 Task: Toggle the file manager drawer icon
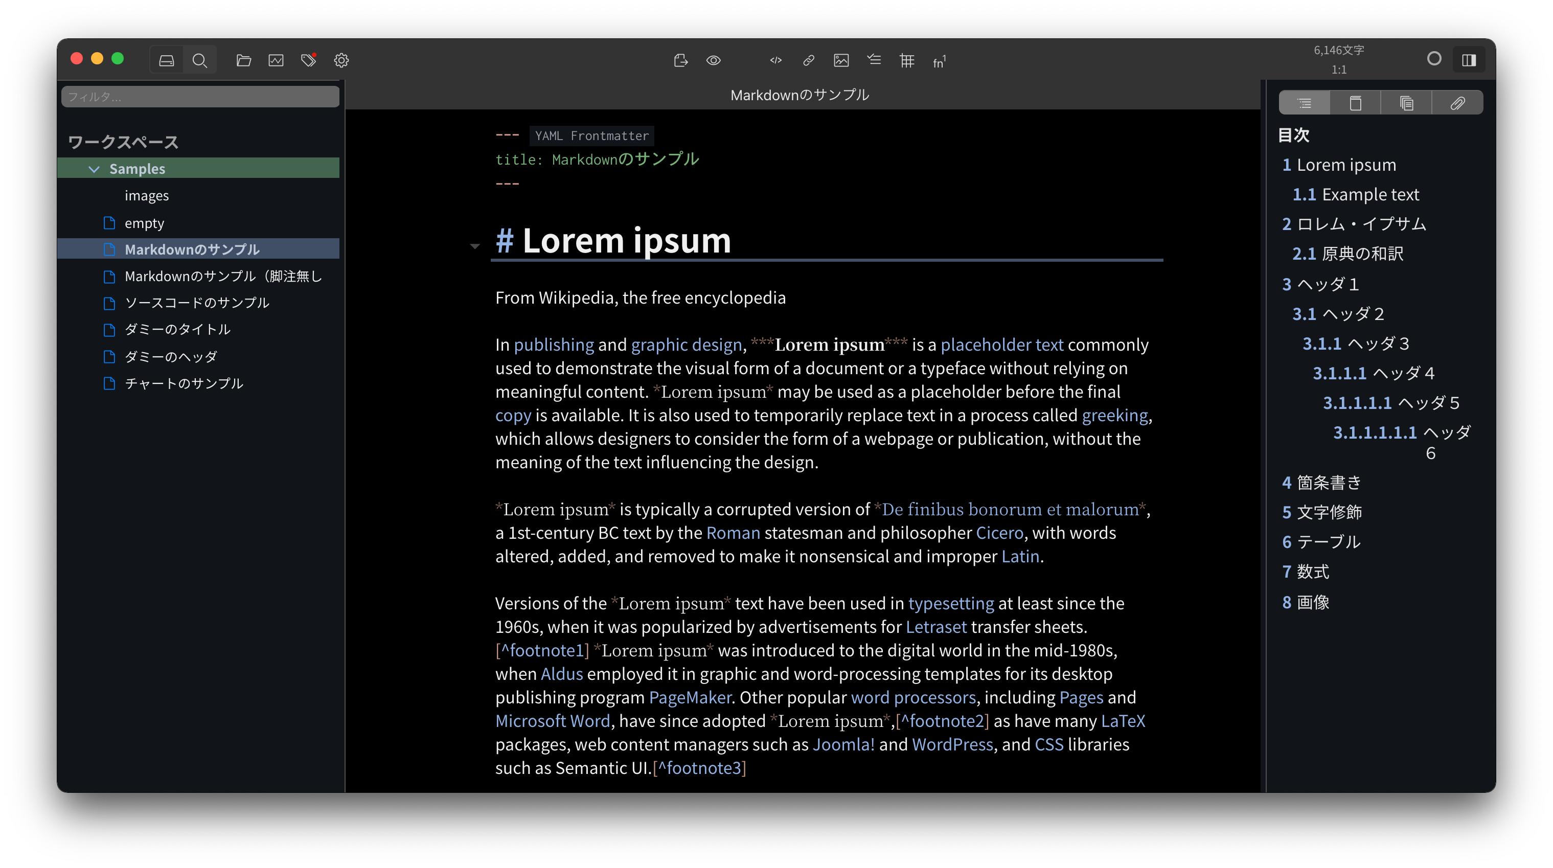point(167,60)
